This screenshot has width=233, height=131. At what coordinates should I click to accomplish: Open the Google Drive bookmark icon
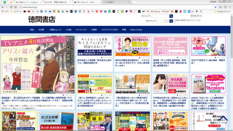tap(63, 11)
